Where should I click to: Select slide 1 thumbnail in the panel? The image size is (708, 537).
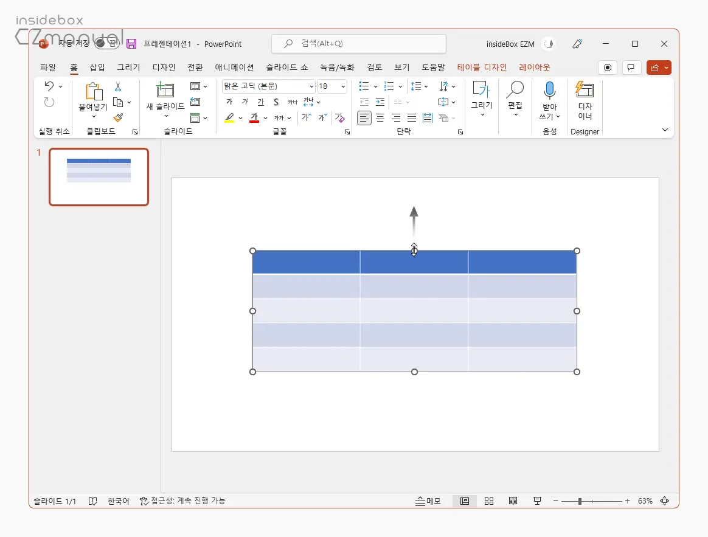coord(99,177)
